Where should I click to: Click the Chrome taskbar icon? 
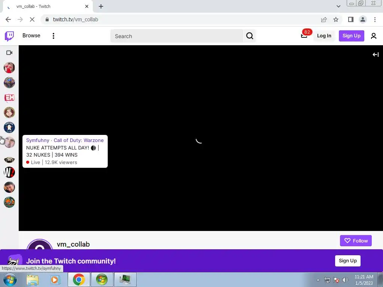point(79,280)
